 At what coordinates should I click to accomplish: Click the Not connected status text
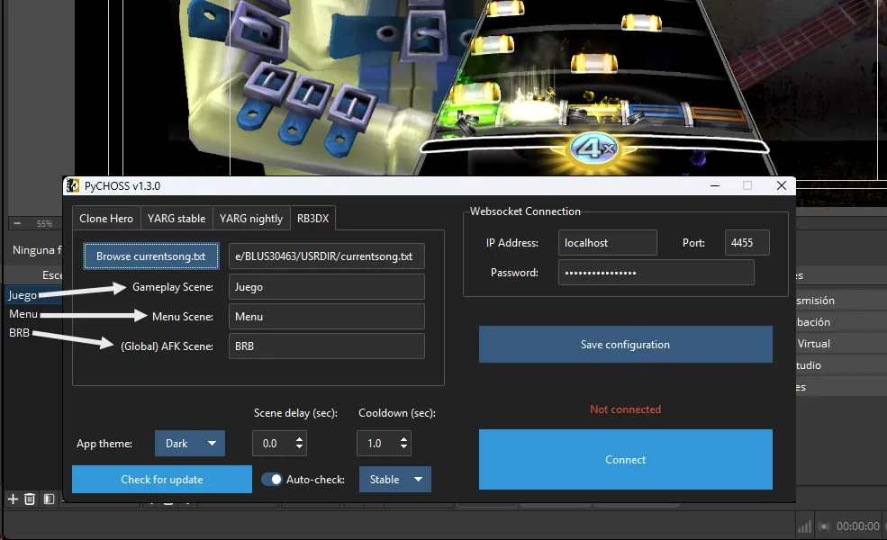626,409
